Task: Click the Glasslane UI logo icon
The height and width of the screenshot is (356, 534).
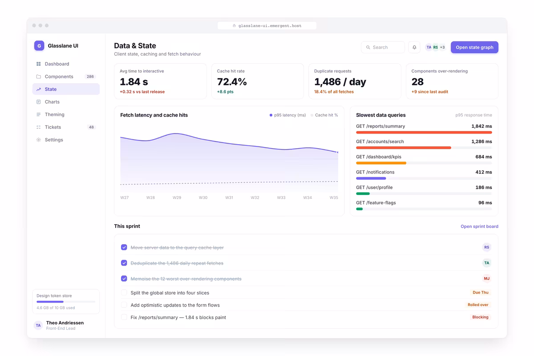Action: click(39, 45)
